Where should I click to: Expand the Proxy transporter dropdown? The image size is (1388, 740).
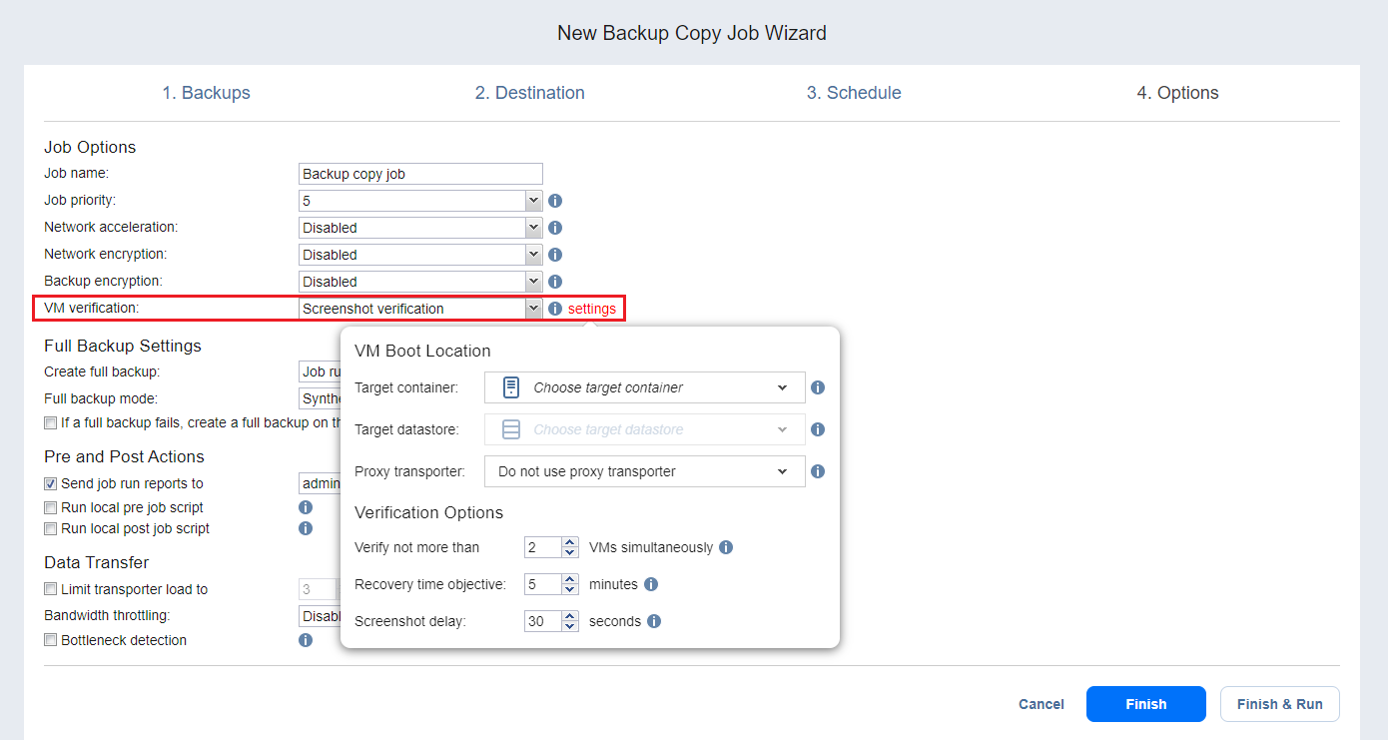[x=644, y=471]
